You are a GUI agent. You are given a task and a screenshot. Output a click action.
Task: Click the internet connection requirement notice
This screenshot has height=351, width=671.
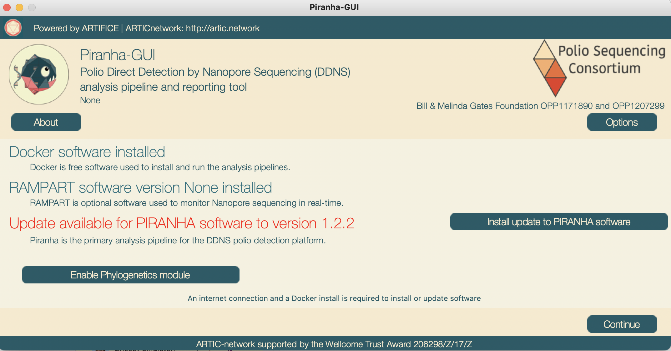click(x=334, y=298)
